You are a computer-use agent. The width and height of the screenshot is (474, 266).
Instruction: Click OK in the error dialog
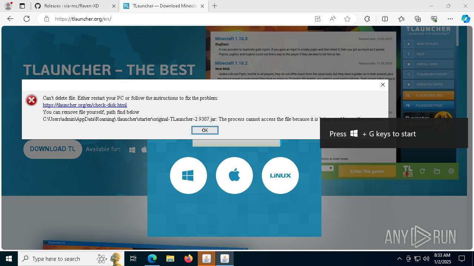pyautogui.click(x=205, y=130)
